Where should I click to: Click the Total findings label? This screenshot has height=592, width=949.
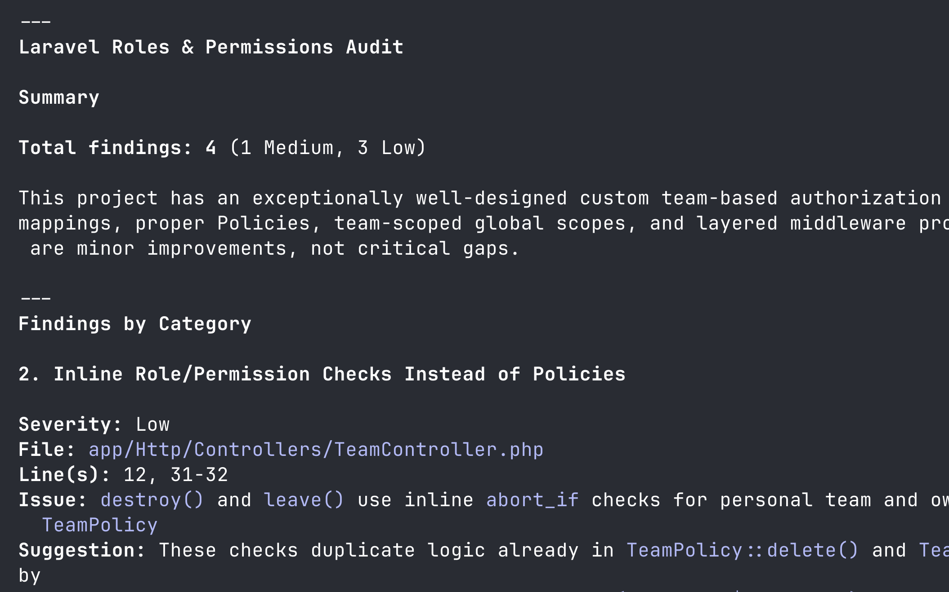[105, 148]
